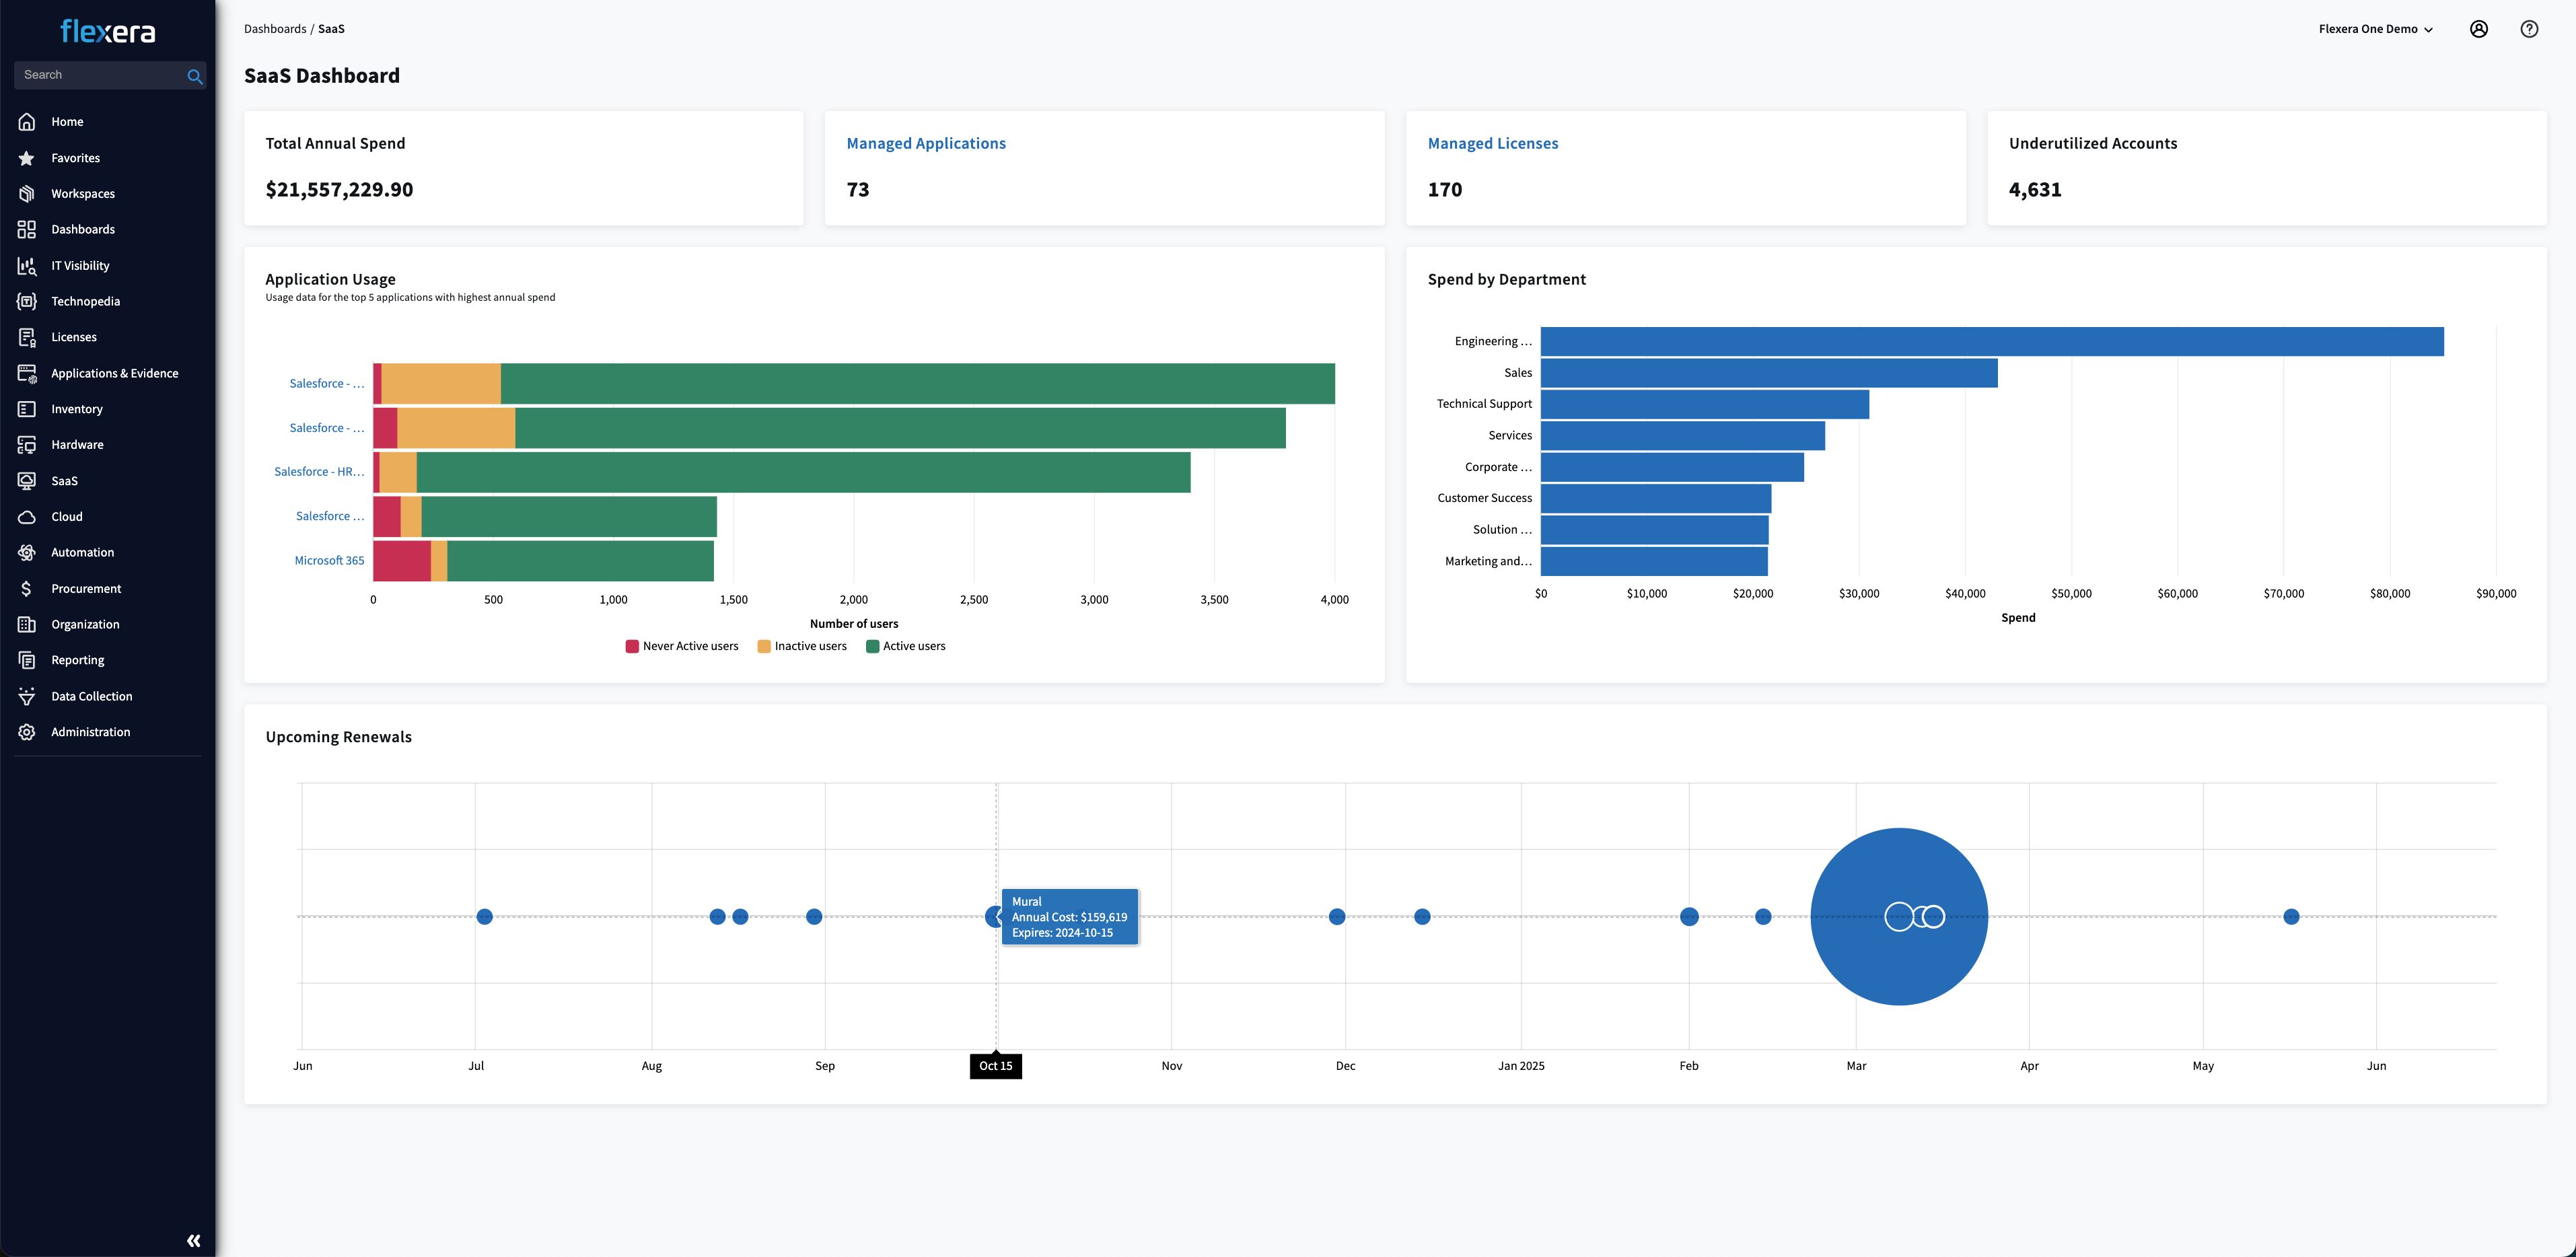Open the Managed Applications link
2576x1257 pixels.
pos(925,142)
